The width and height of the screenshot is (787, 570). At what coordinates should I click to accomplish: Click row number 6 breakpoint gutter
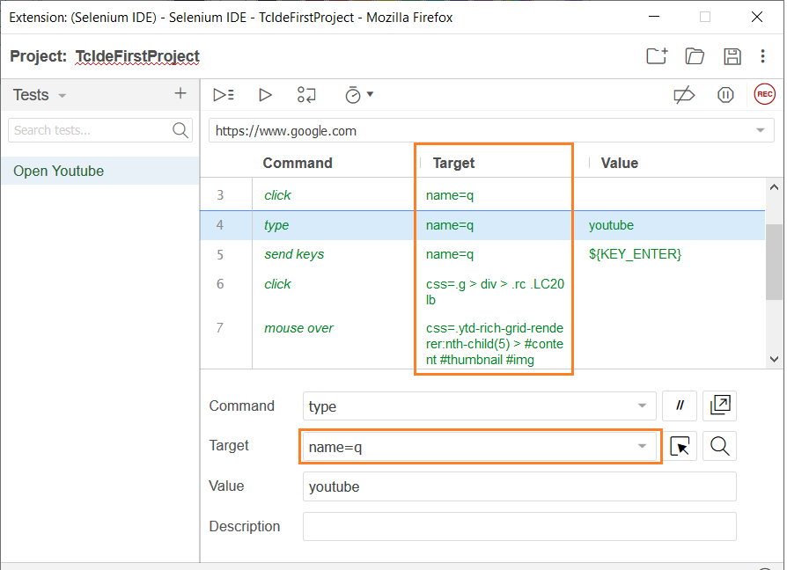220,284
